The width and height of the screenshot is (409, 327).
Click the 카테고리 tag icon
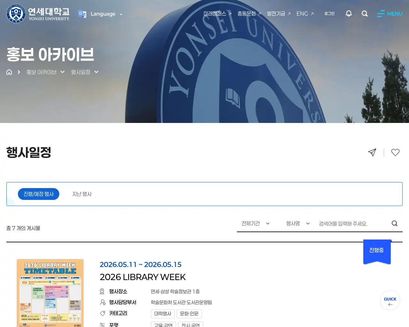[x=103, y=314]
